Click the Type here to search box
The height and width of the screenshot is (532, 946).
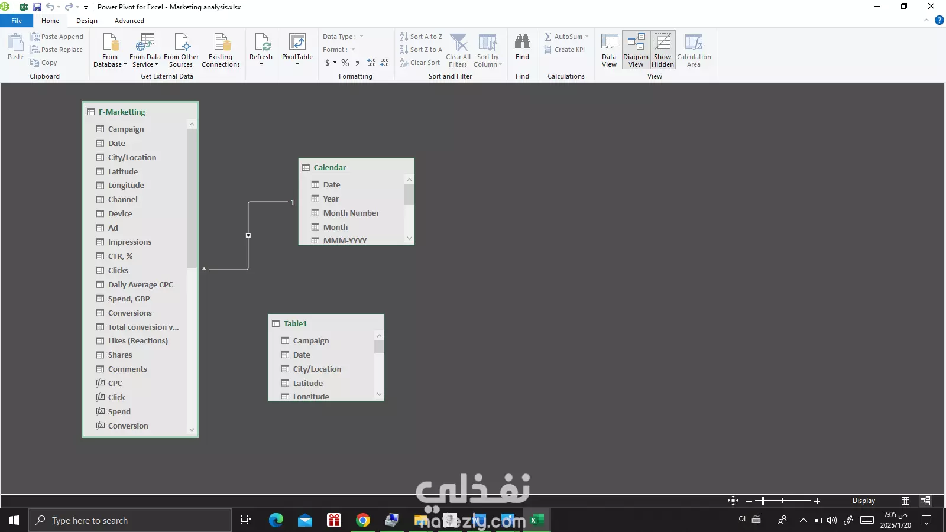coord(130,520)
